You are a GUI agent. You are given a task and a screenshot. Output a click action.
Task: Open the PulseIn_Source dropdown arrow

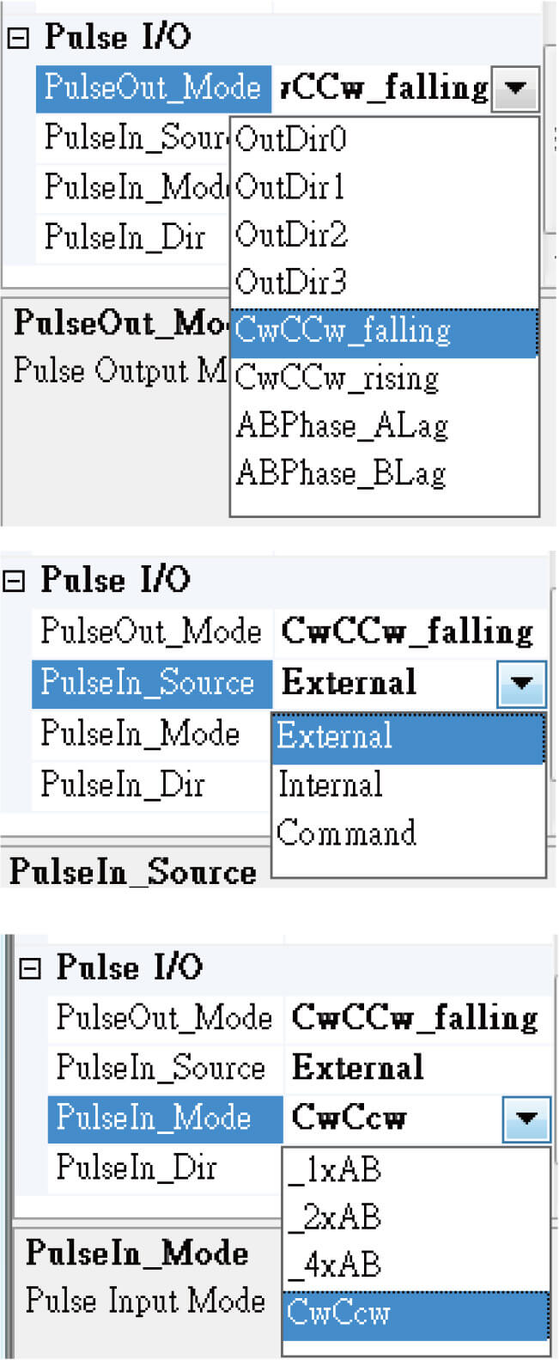(x=521, y=683)
